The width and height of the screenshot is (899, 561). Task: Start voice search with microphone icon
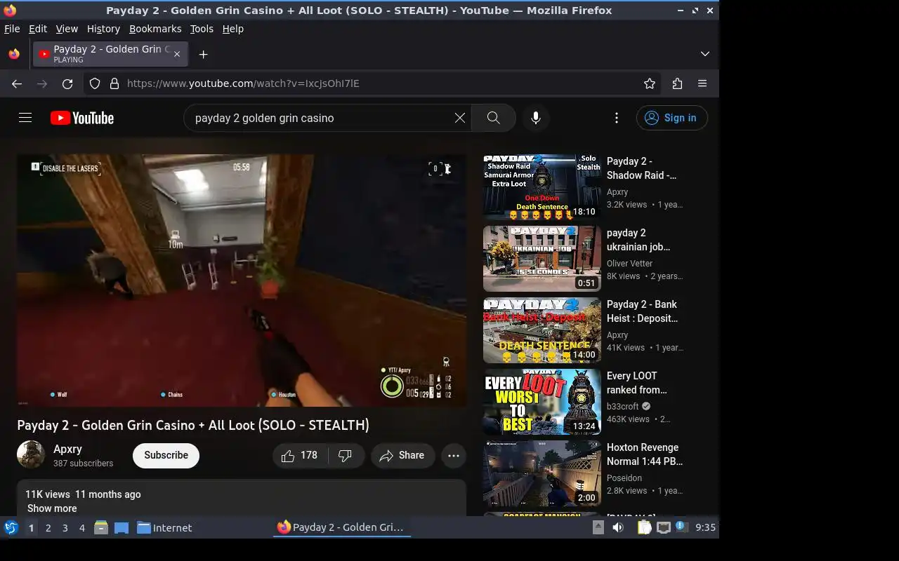(536, 118)
